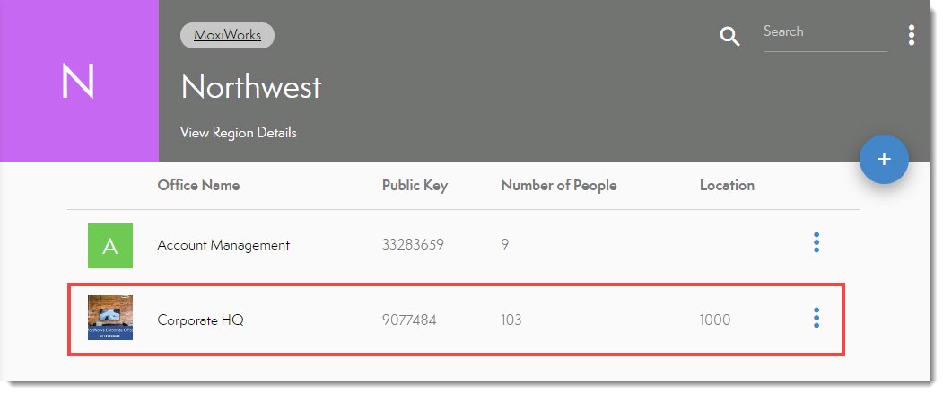
Task: Sort by Number of People column
Action: coord(558,186)
